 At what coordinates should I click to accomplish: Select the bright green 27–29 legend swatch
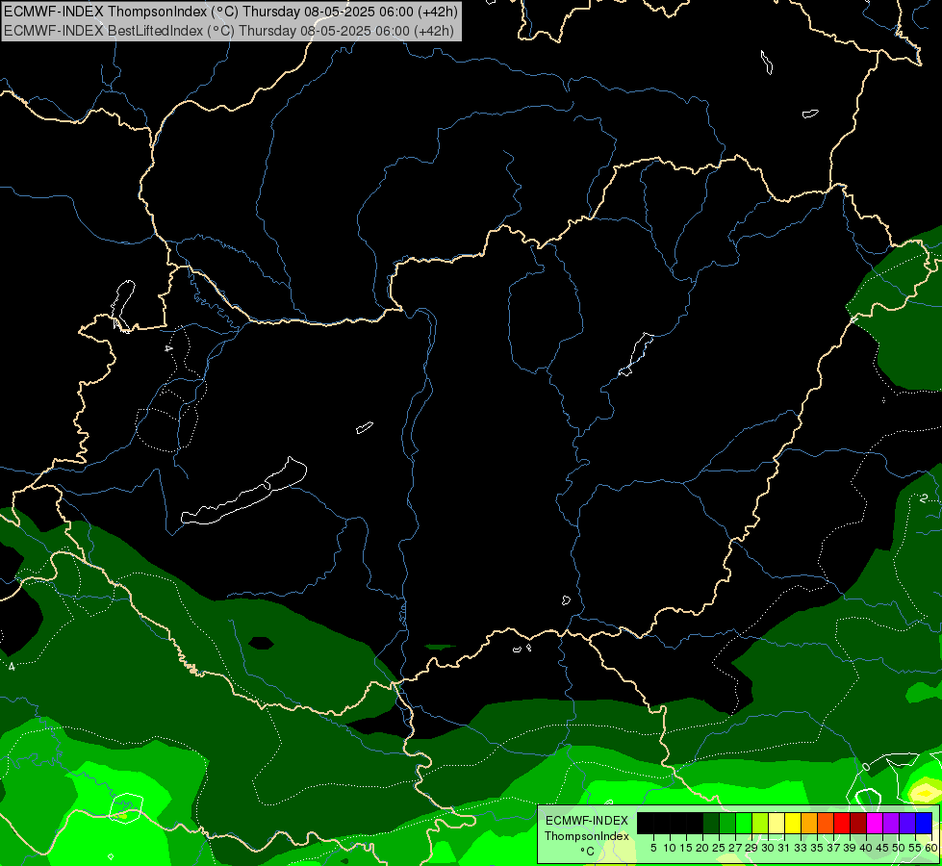(744, 823)
